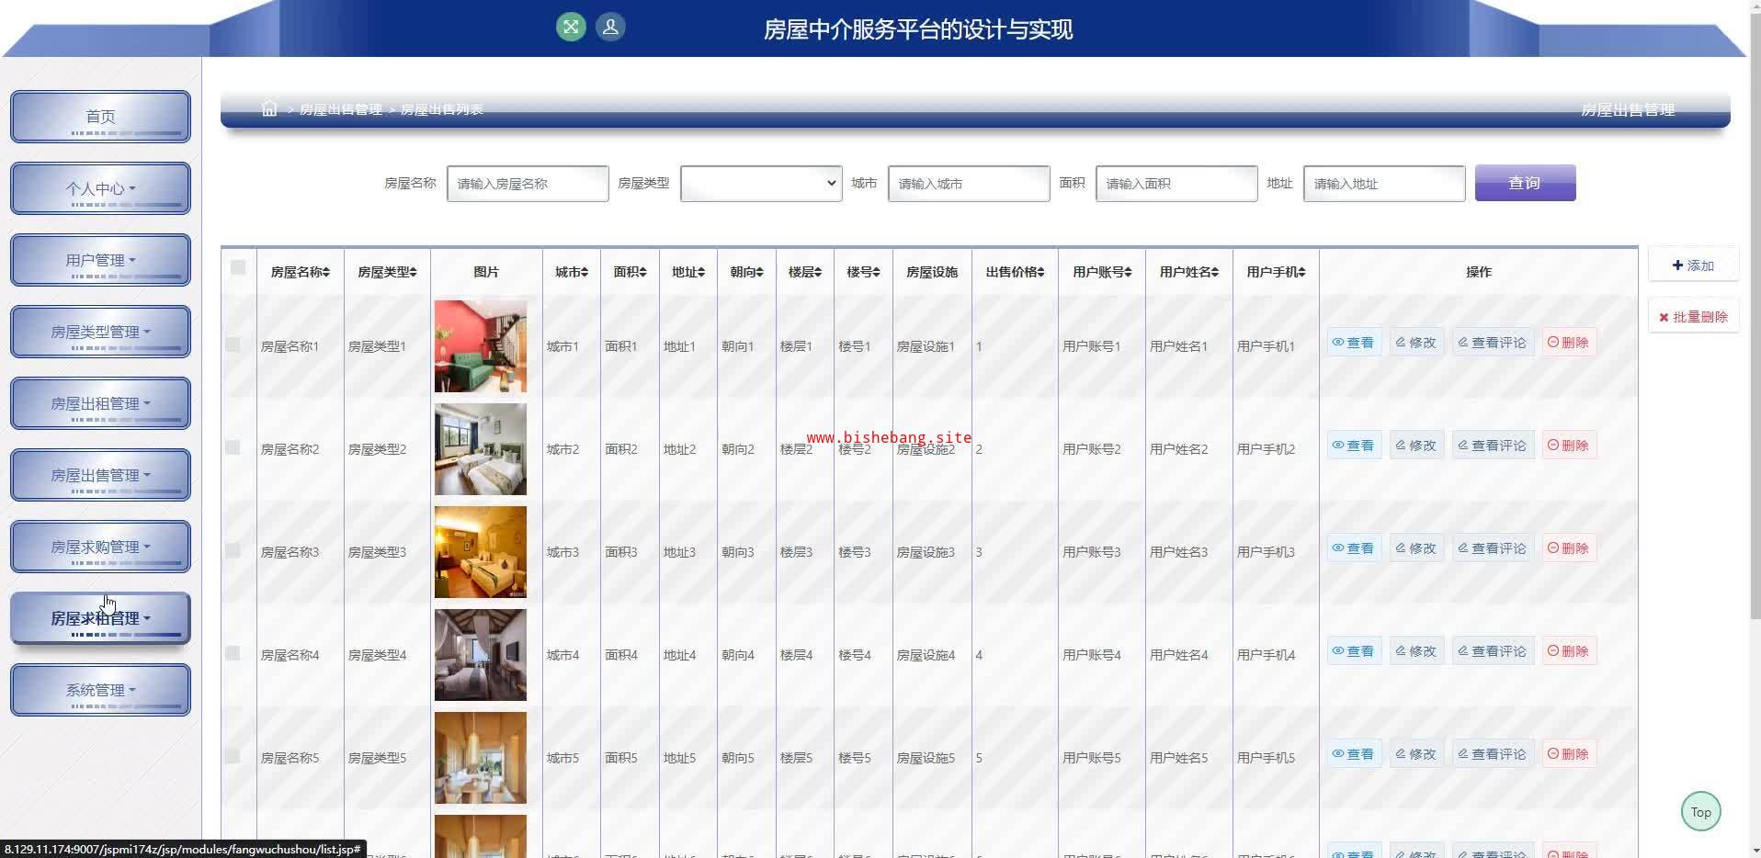Expand the 房屋求购管理 sidebar menu

point(100,547)
